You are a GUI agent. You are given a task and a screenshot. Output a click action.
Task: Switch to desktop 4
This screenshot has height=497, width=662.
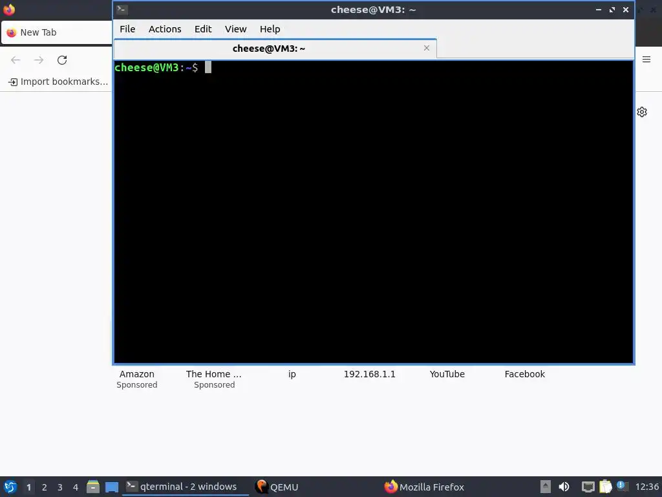click(76, 487)
